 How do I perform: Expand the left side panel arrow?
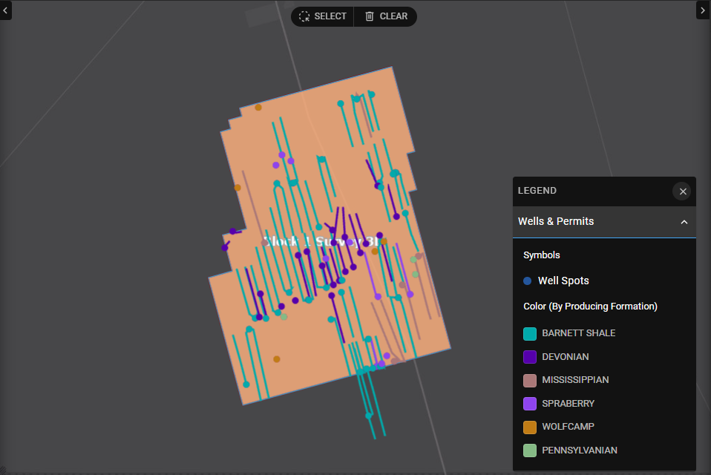coord(5,10)
